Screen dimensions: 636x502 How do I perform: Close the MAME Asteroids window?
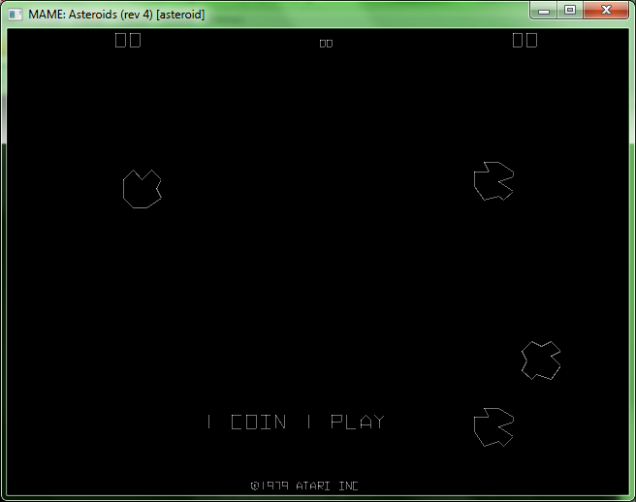click(606, 11)
